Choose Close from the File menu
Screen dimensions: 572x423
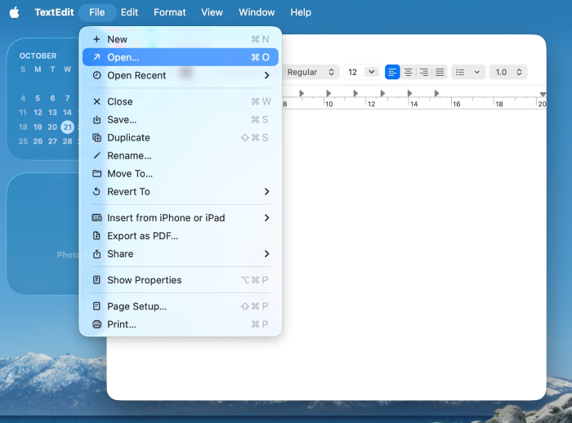[x=181, y=102]
